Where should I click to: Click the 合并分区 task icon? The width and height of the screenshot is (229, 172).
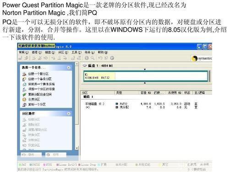click(24, 100)
